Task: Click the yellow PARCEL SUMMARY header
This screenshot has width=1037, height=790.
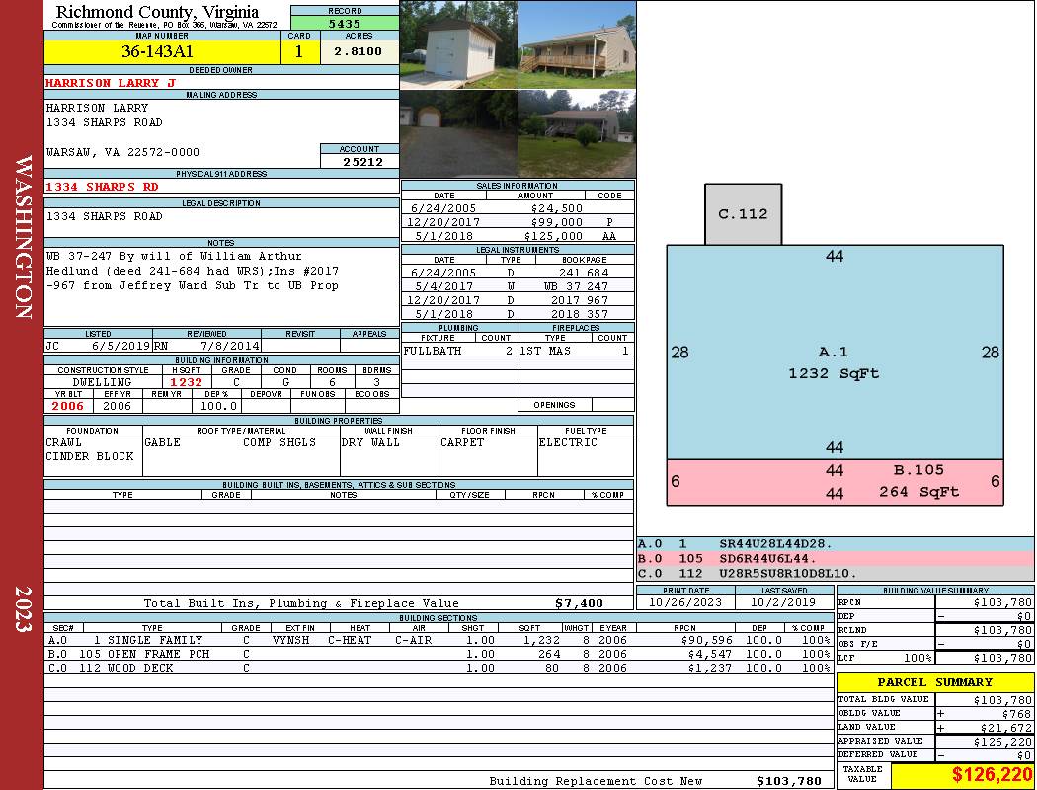Action: click(x=934, y=682)
